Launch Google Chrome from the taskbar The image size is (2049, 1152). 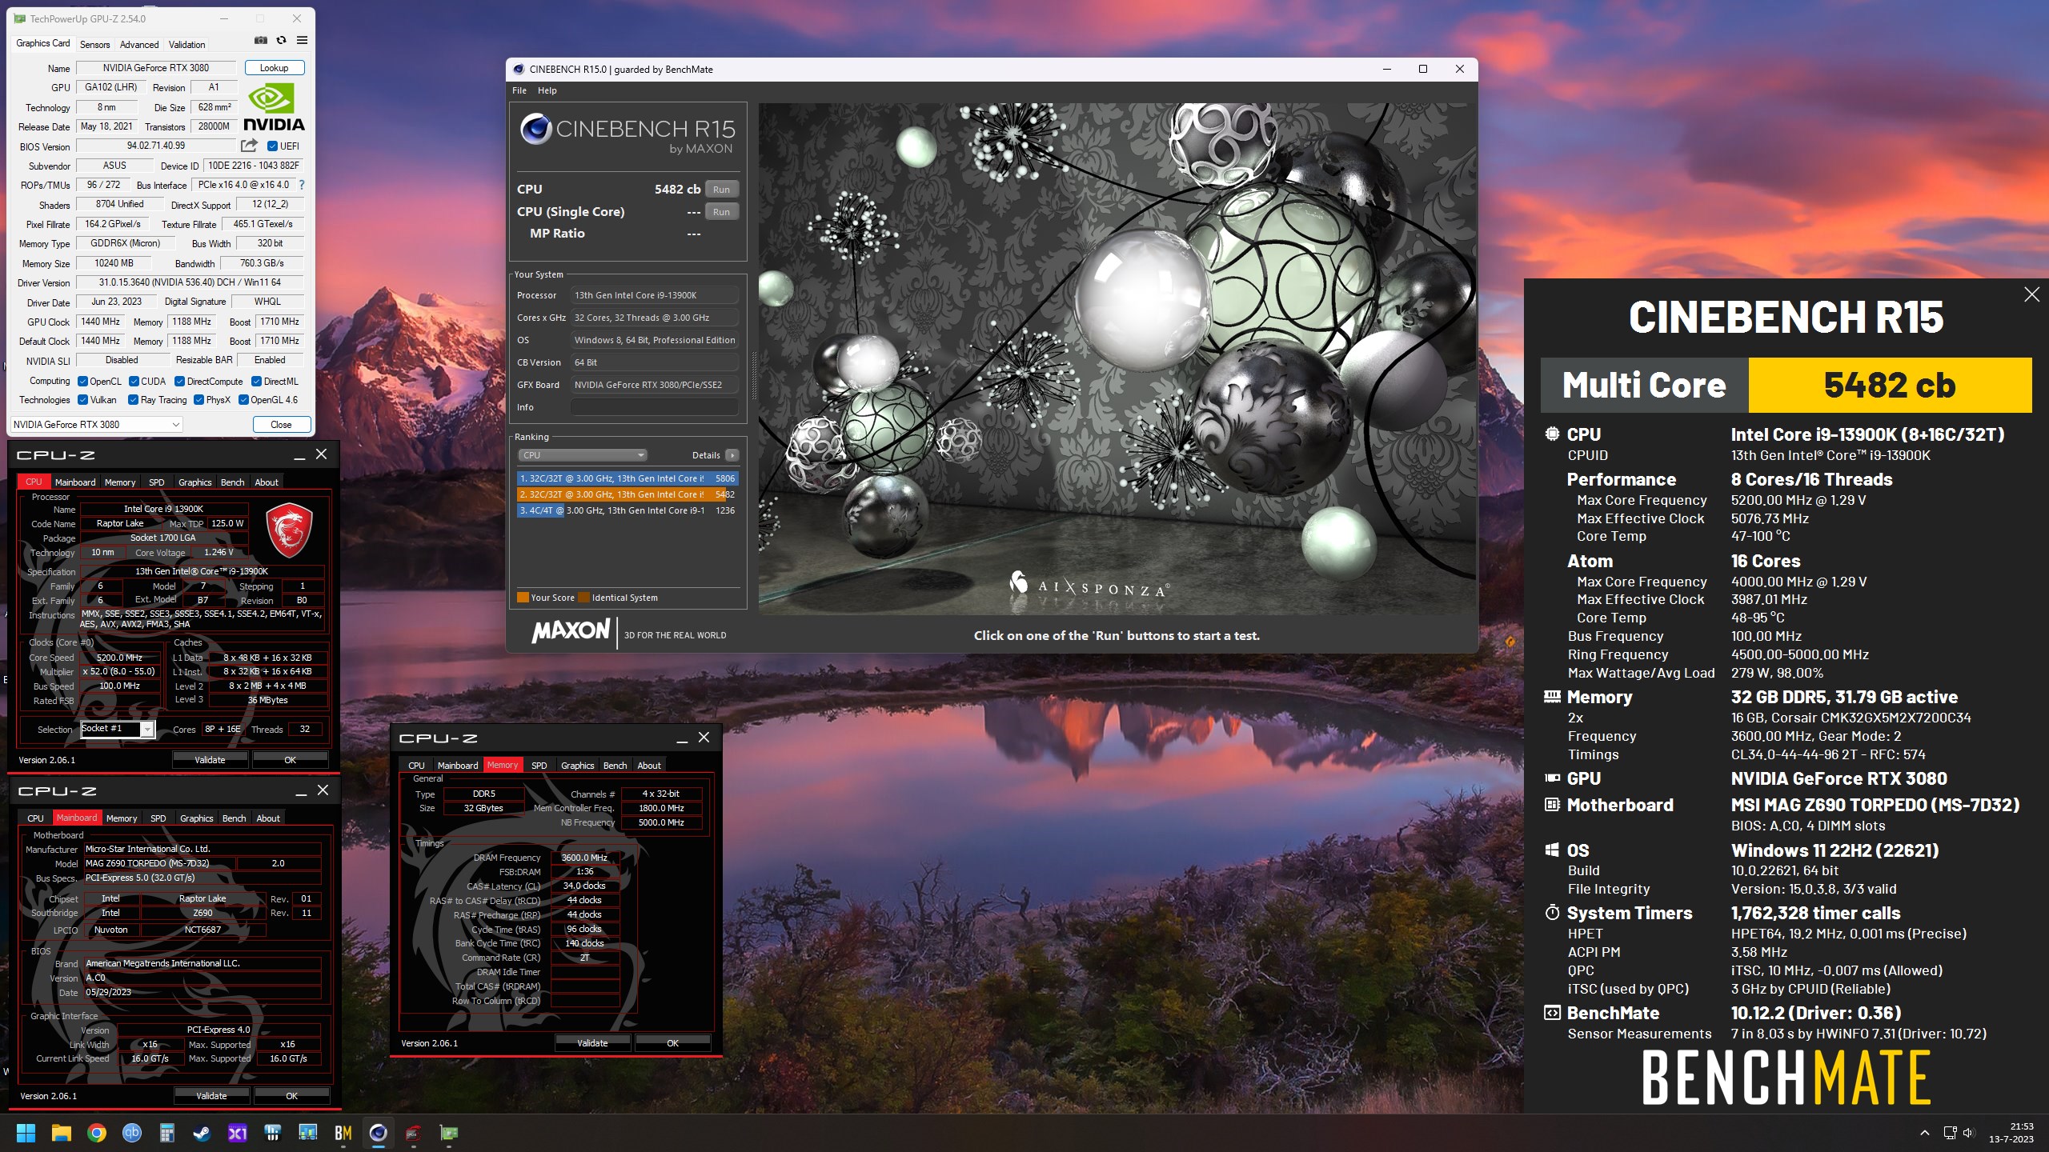pyautogui.click(x=97, y=1133)
